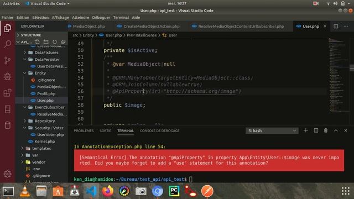The width and height of the screenshot is (354, 199).
Task: Show the Console de débogage tab
Action: [159, 130]
